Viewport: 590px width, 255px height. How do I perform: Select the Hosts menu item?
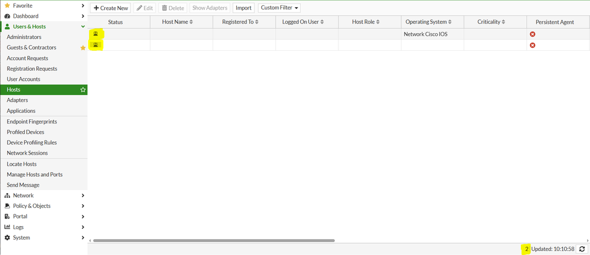point(44,90)
